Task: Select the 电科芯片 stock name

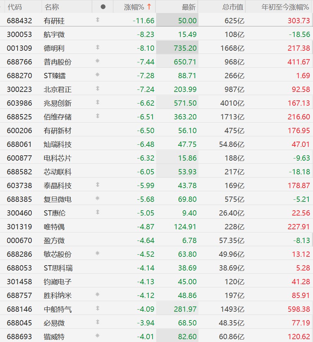Action: click(57, 158)
